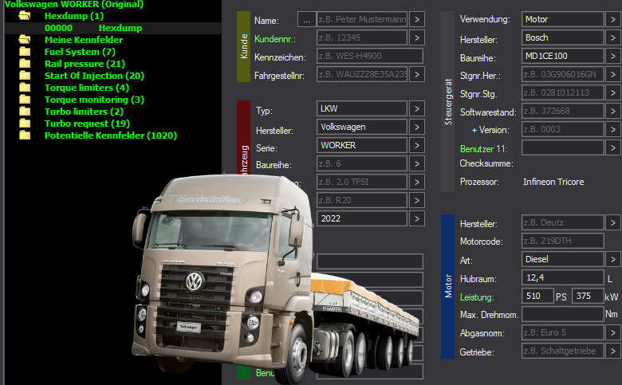Click the Baureihe field showing MD1CE100
Image resolution: width=622 pixels, height=385 pixels.
(563, 56)
